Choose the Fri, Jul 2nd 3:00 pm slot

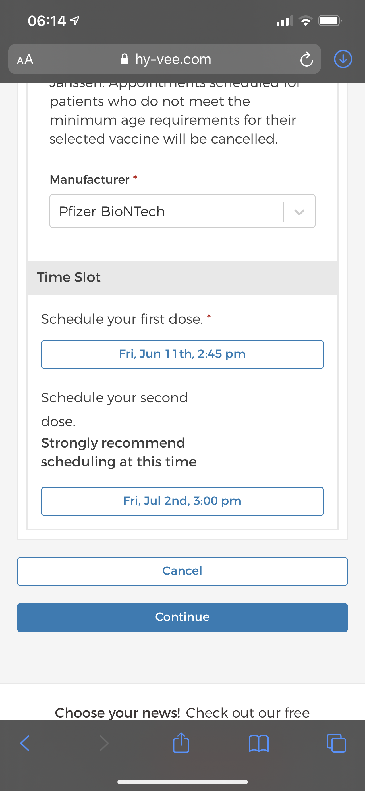[x=182, y=501]
